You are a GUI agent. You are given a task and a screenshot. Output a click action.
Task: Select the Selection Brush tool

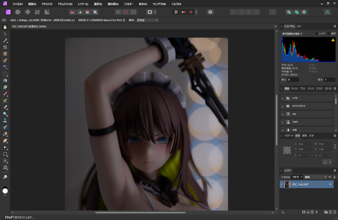point(5,61)
